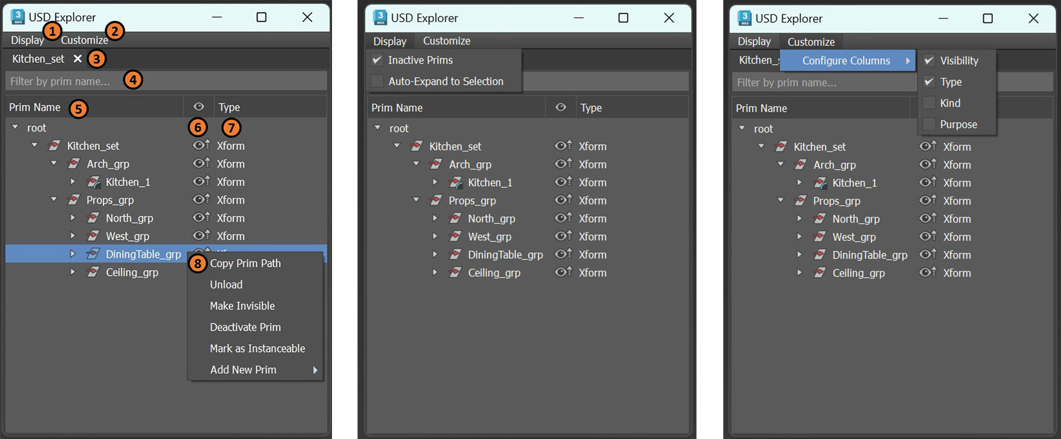Screen dimensions: 1061x439
Task: Click Ceiling_grp prim icon in middle window
Action: tap(455, 273)
